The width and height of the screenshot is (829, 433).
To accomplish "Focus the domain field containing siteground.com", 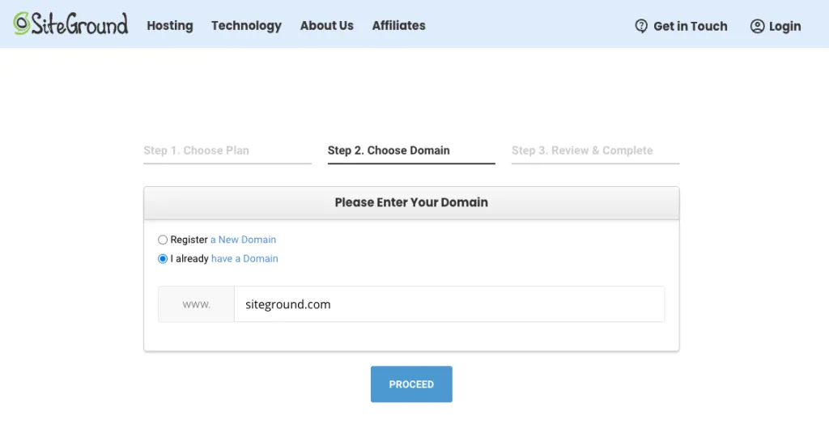I will click(449, 304).
